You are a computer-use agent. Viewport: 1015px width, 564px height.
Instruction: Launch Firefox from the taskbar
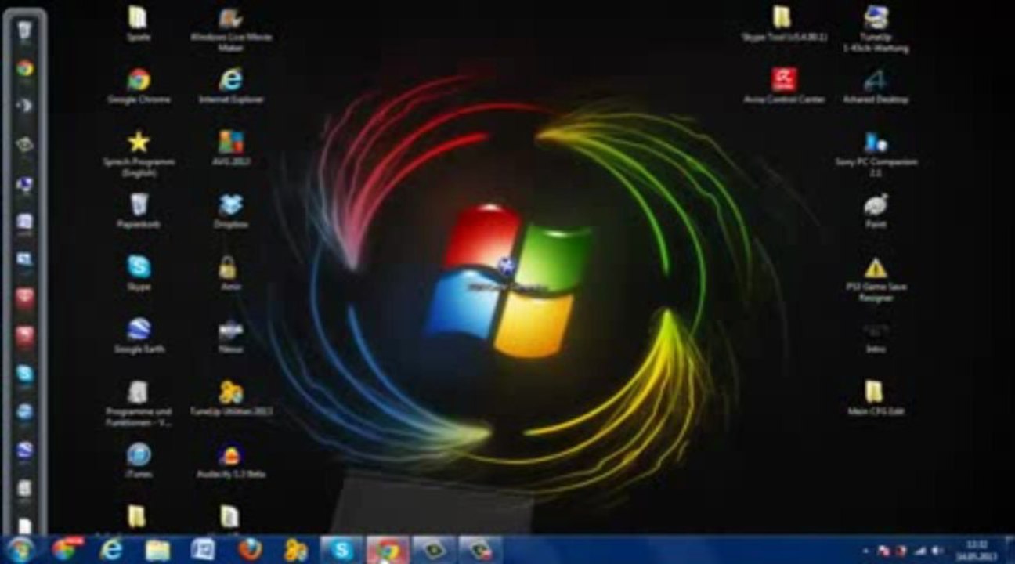(250, 550)
